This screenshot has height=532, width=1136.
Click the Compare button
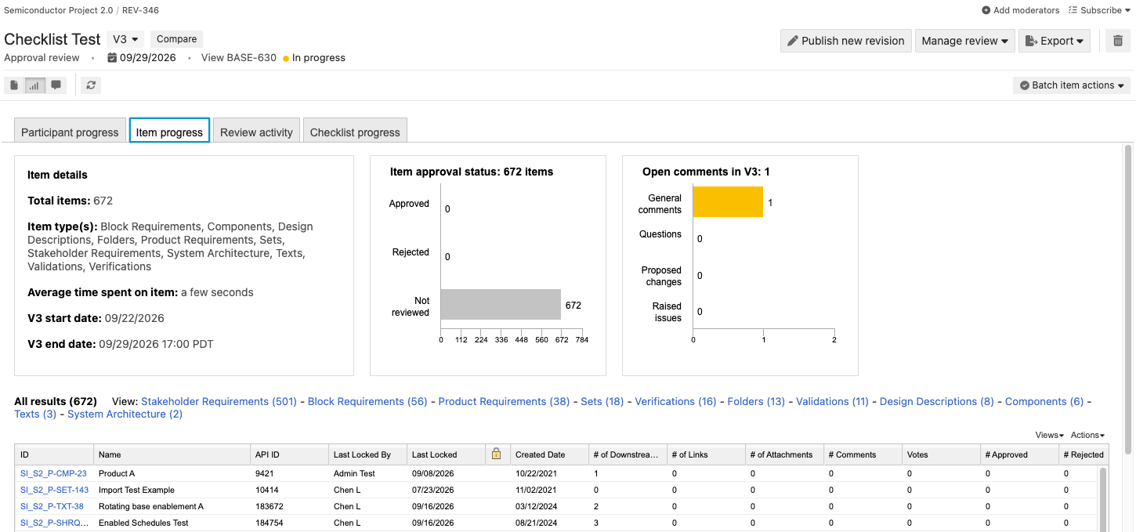tap(176, 39)
